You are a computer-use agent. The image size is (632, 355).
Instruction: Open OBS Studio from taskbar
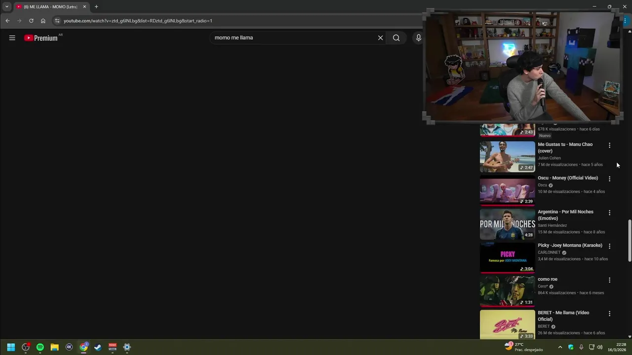pos(26,347)
